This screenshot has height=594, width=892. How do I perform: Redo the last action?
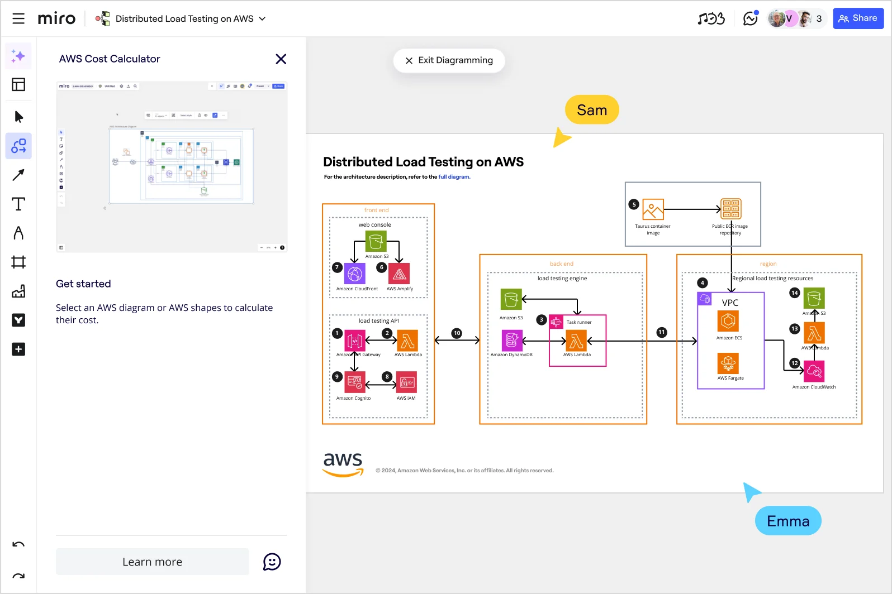(x=18, y=576)
